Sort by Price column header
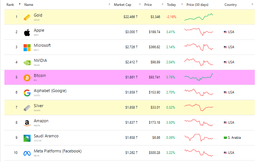 (148, 4)
